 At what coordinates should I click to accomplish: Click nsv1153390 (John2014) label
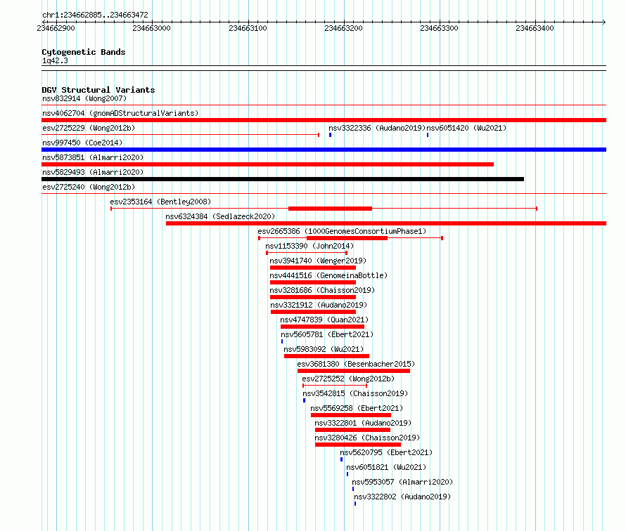309,246
